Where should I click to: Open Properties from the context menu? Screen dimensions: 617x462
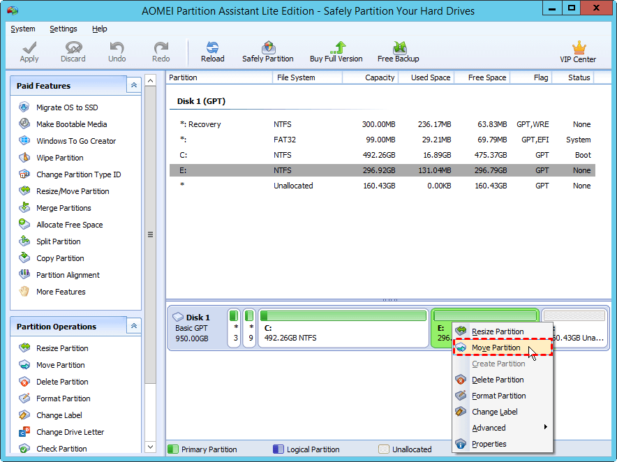pos(503,444)
